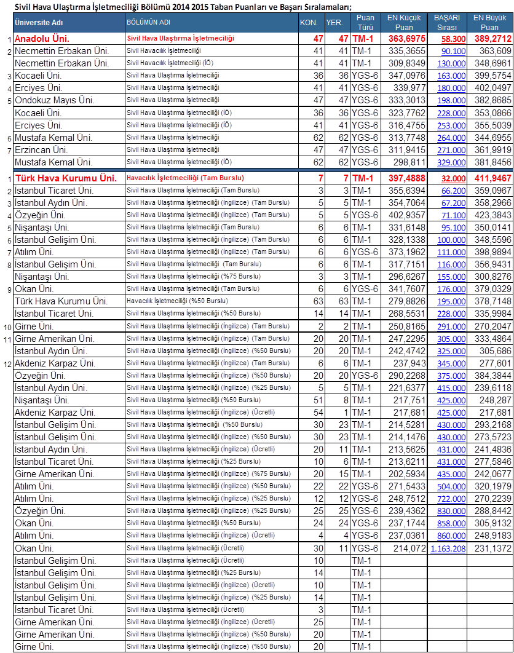The image size is (514, 653).
Task: Open the 95.100 rank link
Action: pyautogui.click(x=453, y=228)
